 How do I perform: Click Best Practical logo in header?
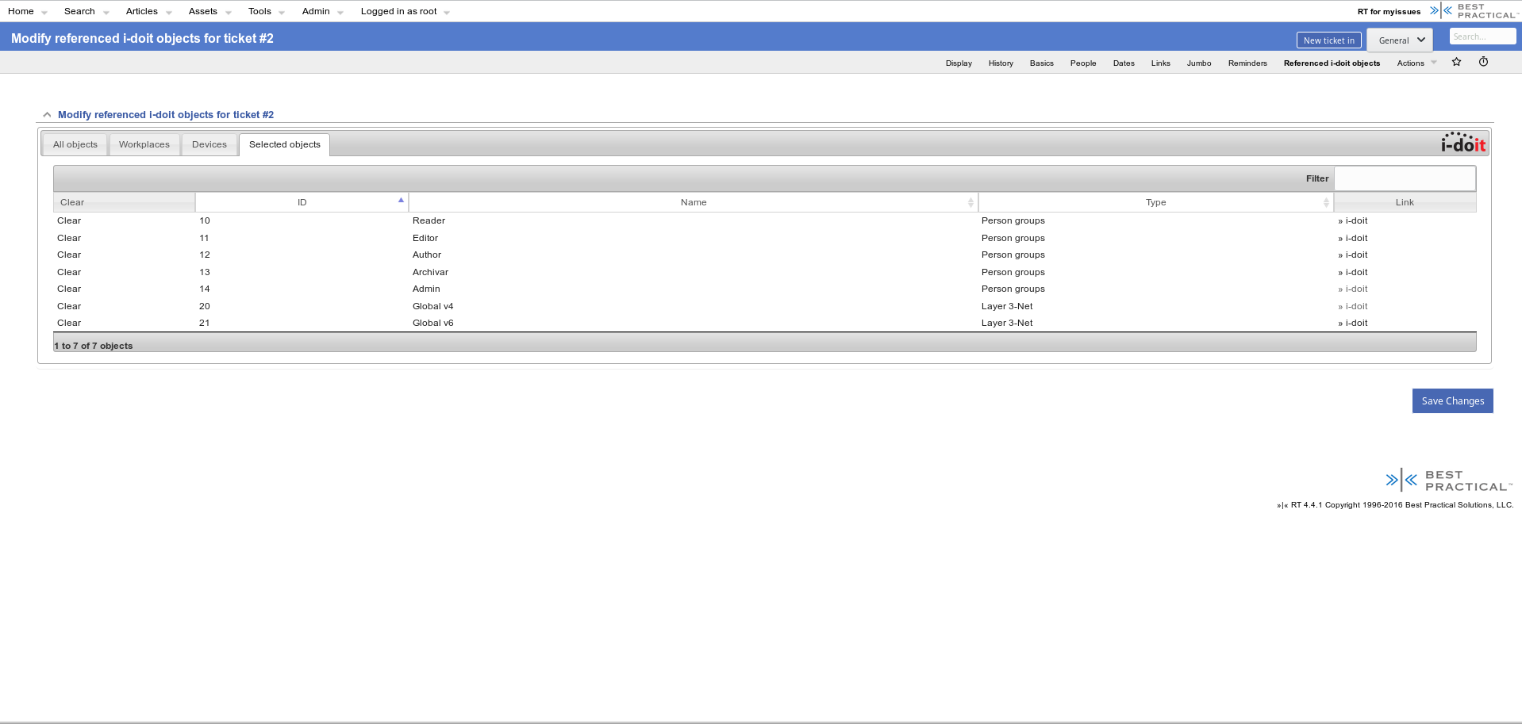coord(1474,11)
